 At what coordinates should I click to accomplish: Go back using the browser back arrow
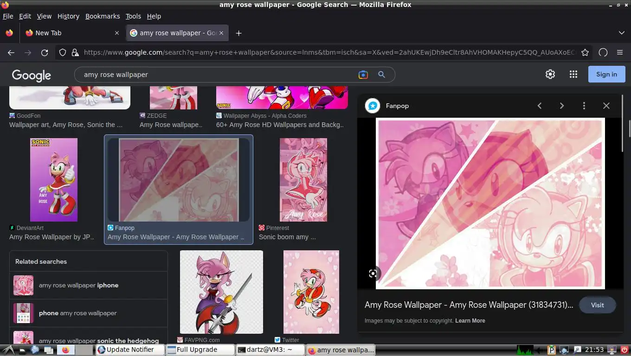(11, 52)
